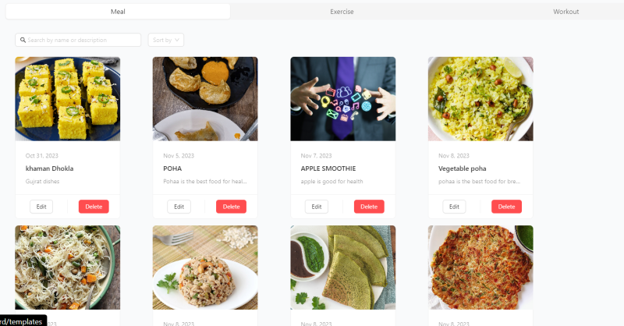Viewport: 624px width, 326px height.
Task: Edit the APPLE SMOOTHIE entry
Action: pyautogui.click(x=317, y=207)
